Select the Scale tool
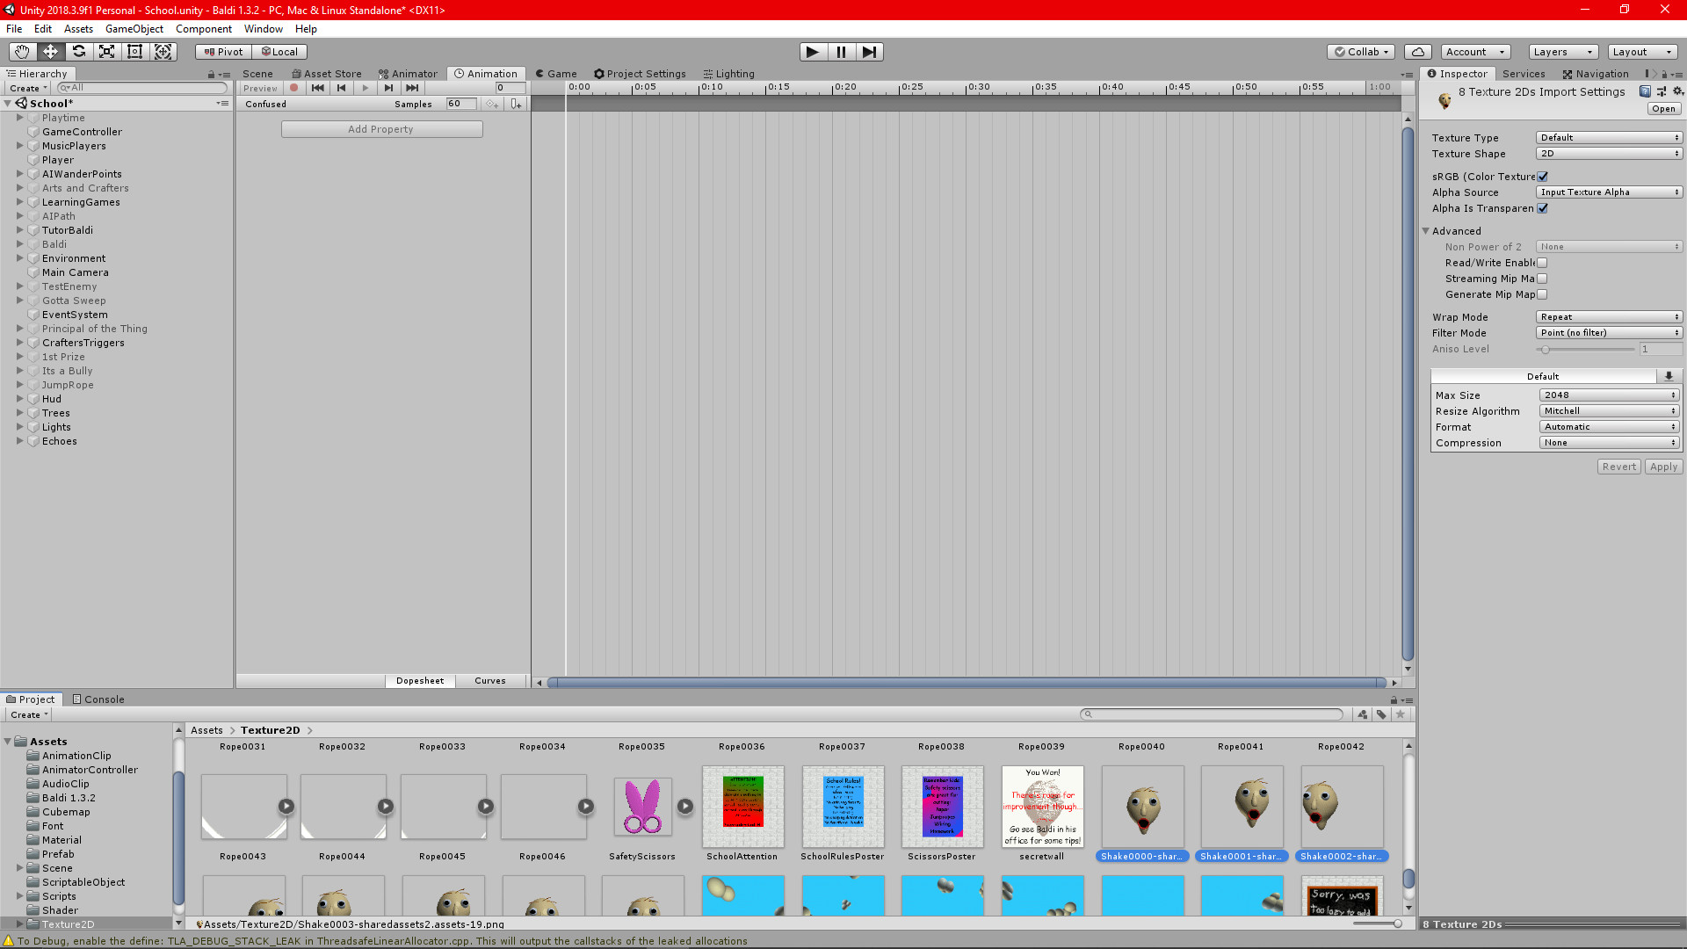1687x949 pixels. (x=106, y=52)
